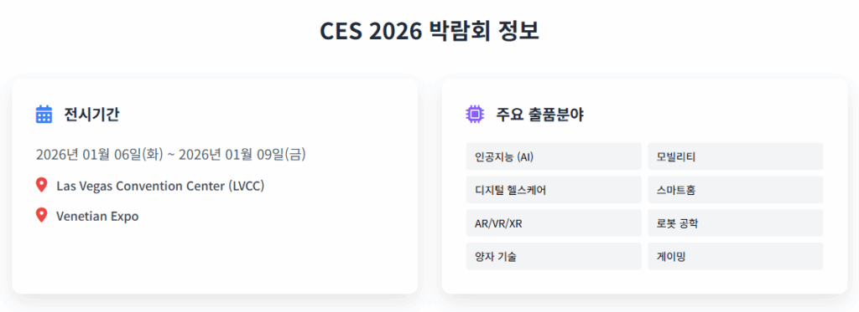Image resolution: width=859 pixels, height=312 pixels.
Task: Select the 양자 기술 tag
Action: coord(554,256)
